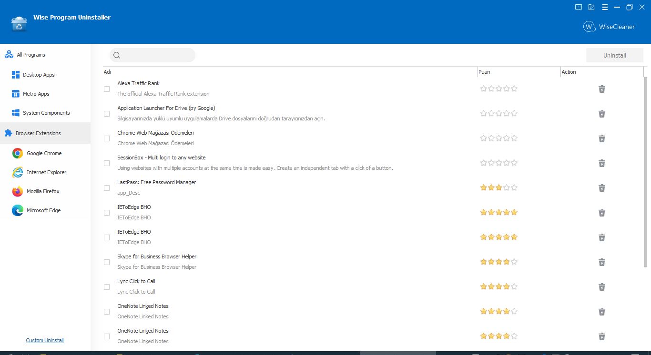Click 'The official Alexa Traffic Rank extension' description

pos(163,94)
